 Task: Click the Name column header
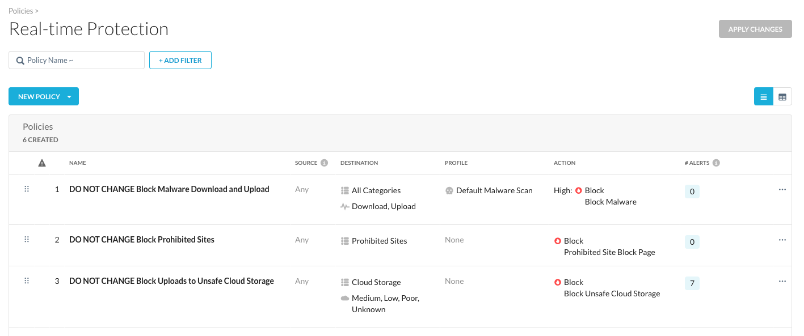(x=78, y=163)
